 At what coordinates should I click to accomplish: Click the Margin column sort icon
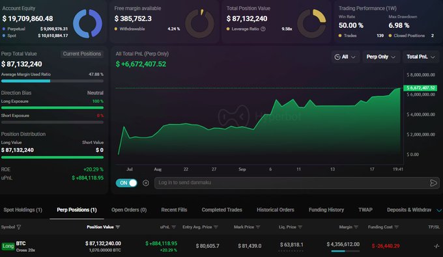356,227
